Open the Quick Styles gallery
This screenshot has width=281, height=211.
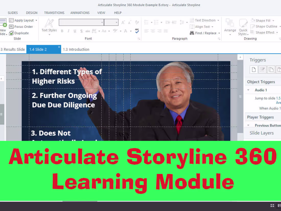243,27
